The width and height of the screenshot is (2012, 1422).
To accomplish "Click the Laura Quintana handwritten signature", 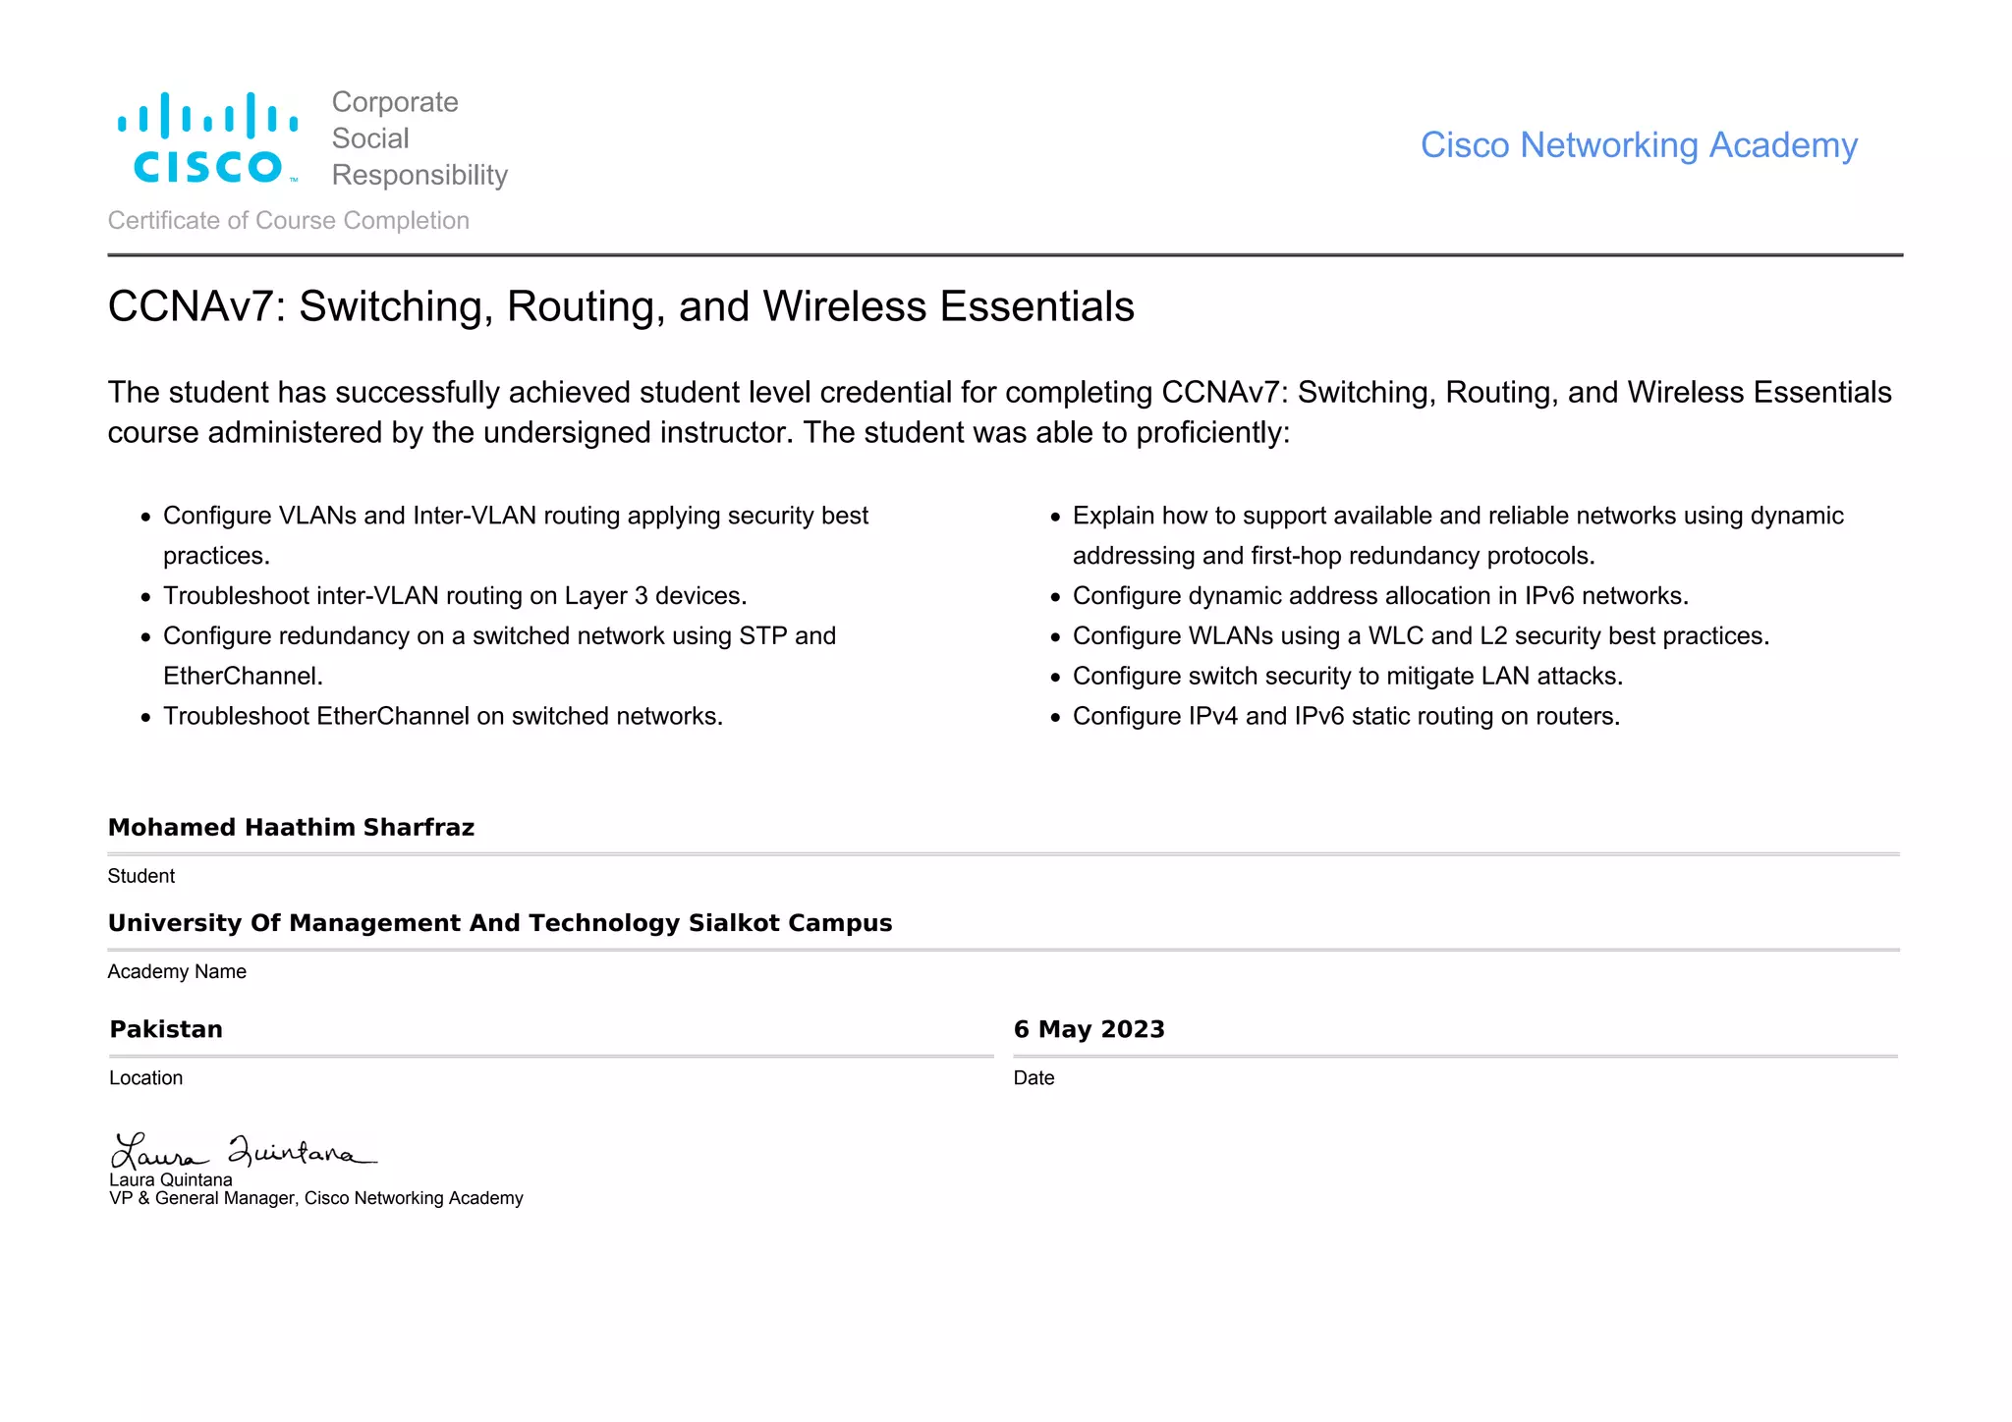I will (x=243, y=1150).
